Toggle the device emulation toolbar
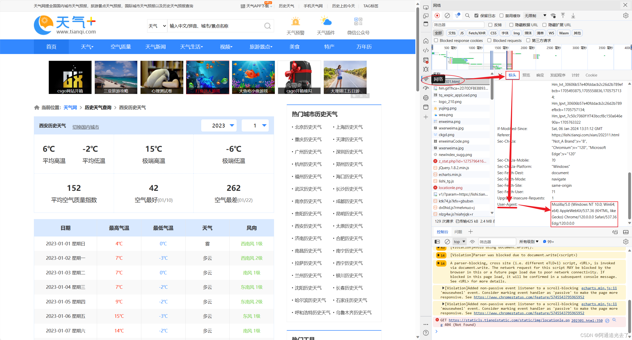Viewport: 632px width, 340px height. click(425, 16)
